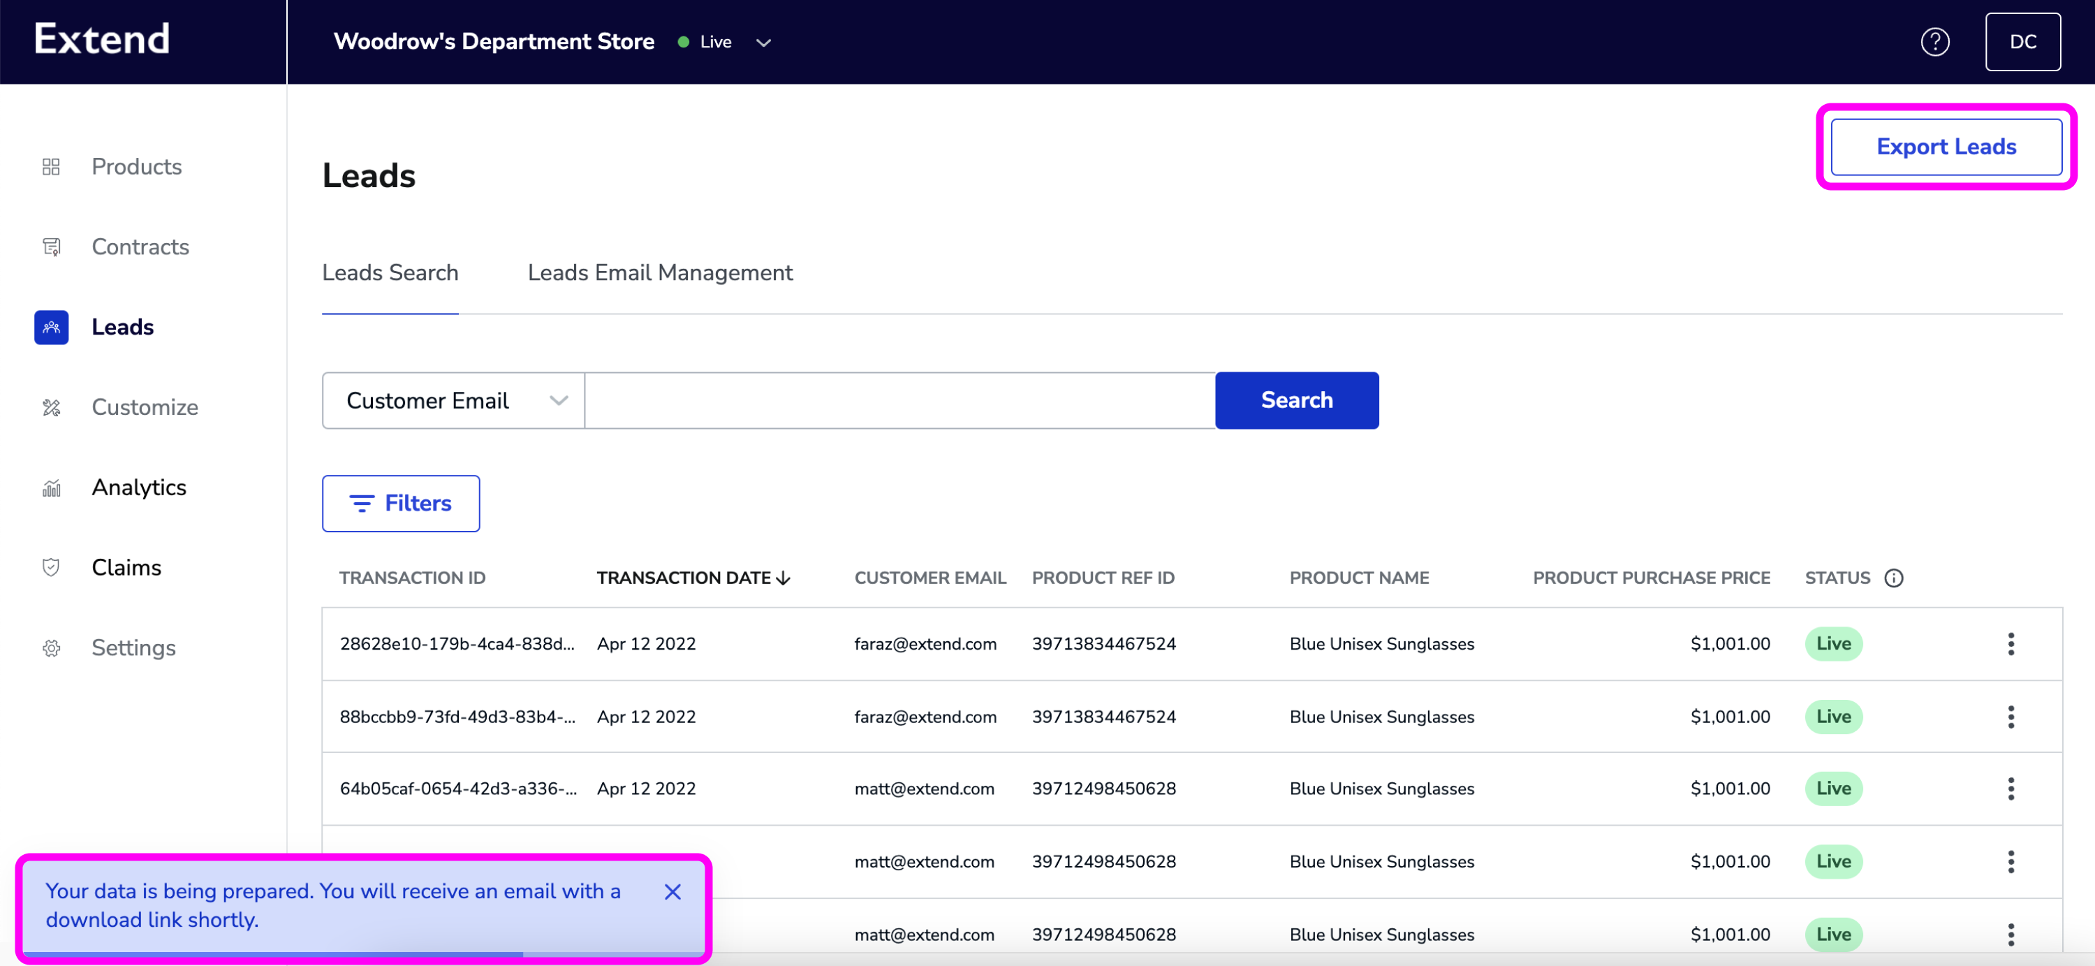This screenshot has height=966, width=2095.
Task: Click the Status column info icon
Action: (1894, 578)
